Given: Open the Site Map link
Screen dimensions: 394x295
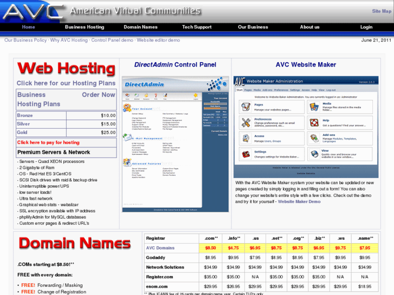Looking at the screenshot, I should pyautogui.click(x=382, y=11).
